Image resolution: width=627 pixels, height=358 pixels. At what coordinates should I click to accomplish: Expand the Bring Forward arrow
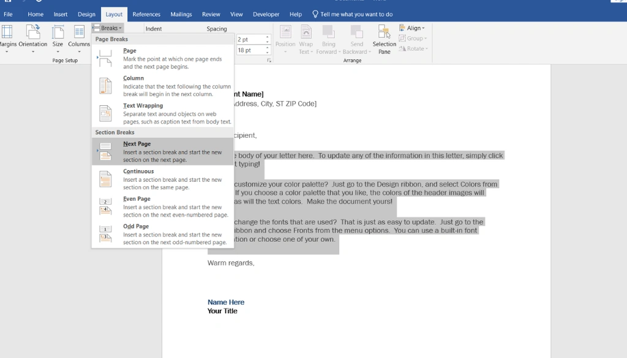coord(339,52)
